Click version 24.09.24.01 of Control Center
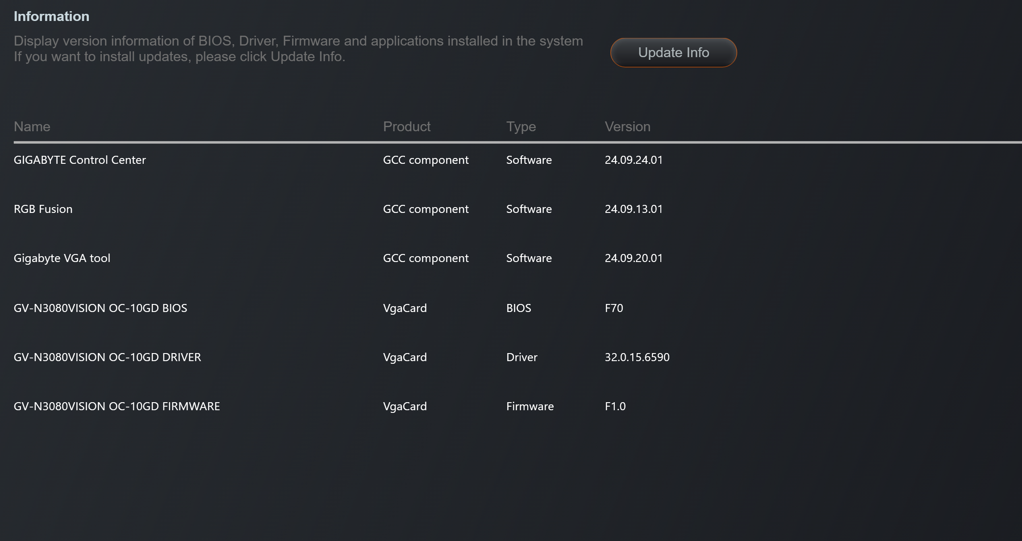Viewport: 1022px width, 541px height. pos(634,160)
